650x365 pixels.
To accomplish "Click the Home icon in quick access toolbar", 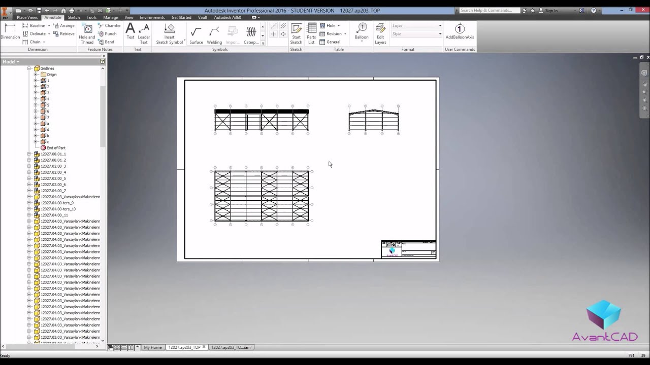I will [63, 10].
